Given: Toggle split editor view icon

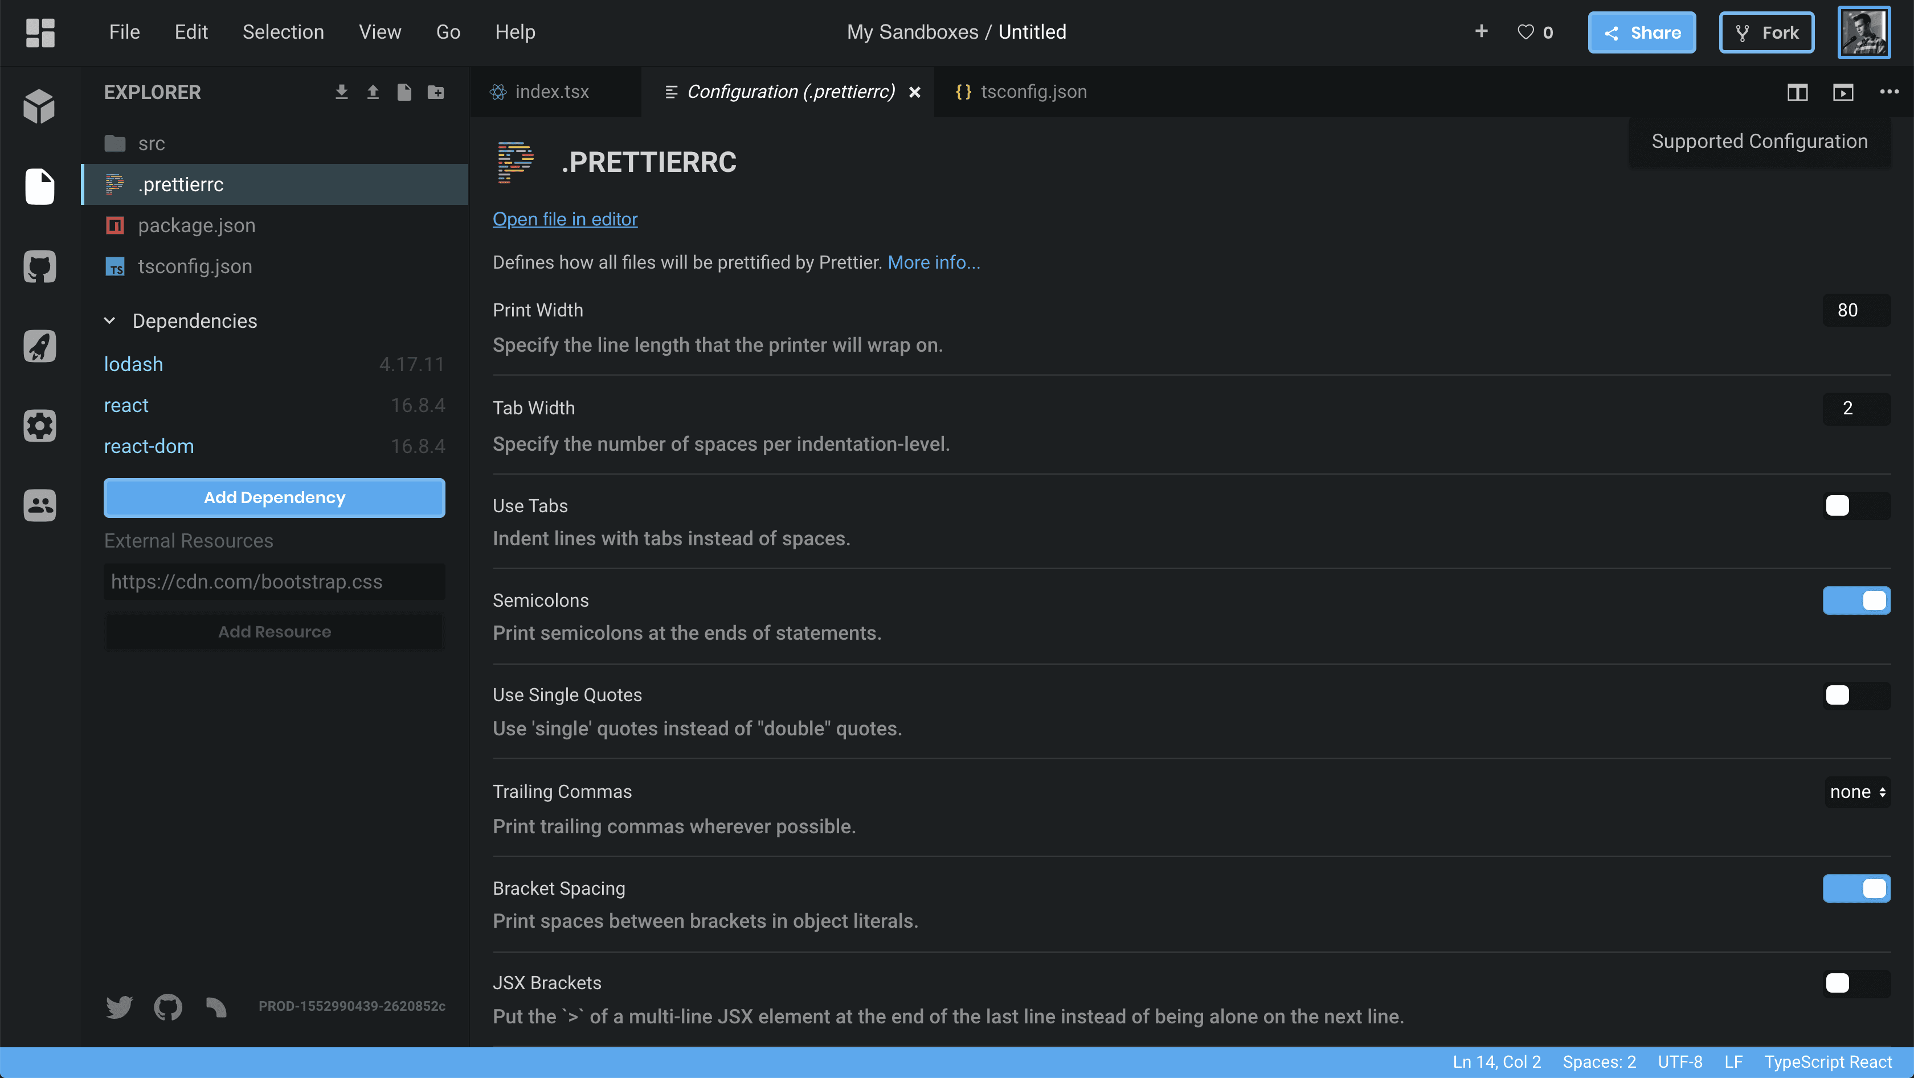Looking at the screenshot, I should coord(1797,92).
